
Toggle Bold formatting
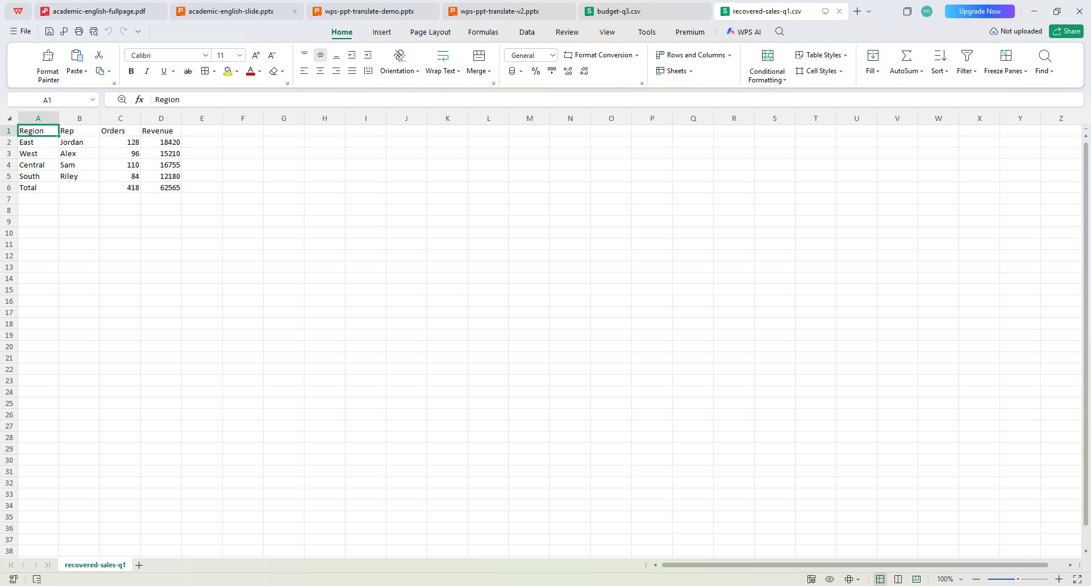(131, 71)
